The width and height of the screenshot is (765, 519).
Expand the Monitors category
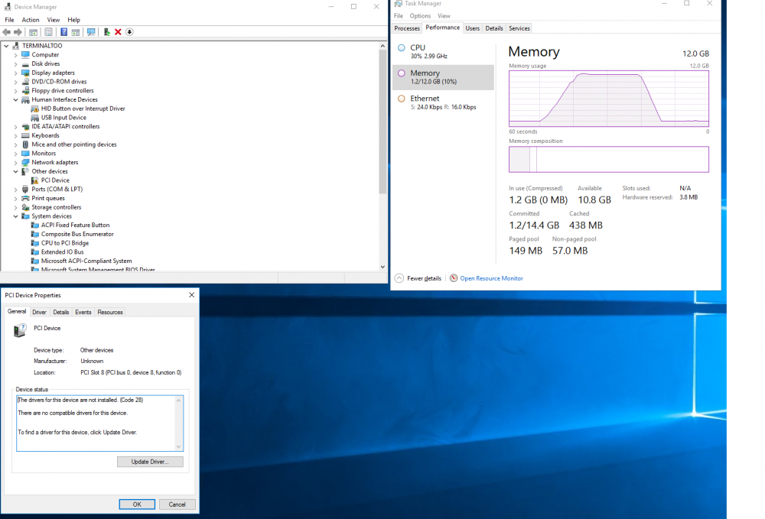pyautogui.click(x=15, y=154)
